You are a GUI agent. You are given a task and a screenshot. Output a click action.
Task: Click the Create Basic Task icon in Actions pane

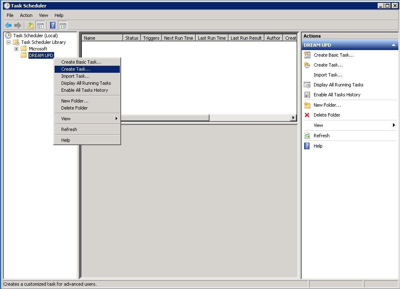[x=307, y=55]
